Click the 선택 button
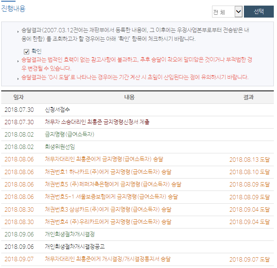Viewport: 277px width, 268px height. (x=259, y=12)
